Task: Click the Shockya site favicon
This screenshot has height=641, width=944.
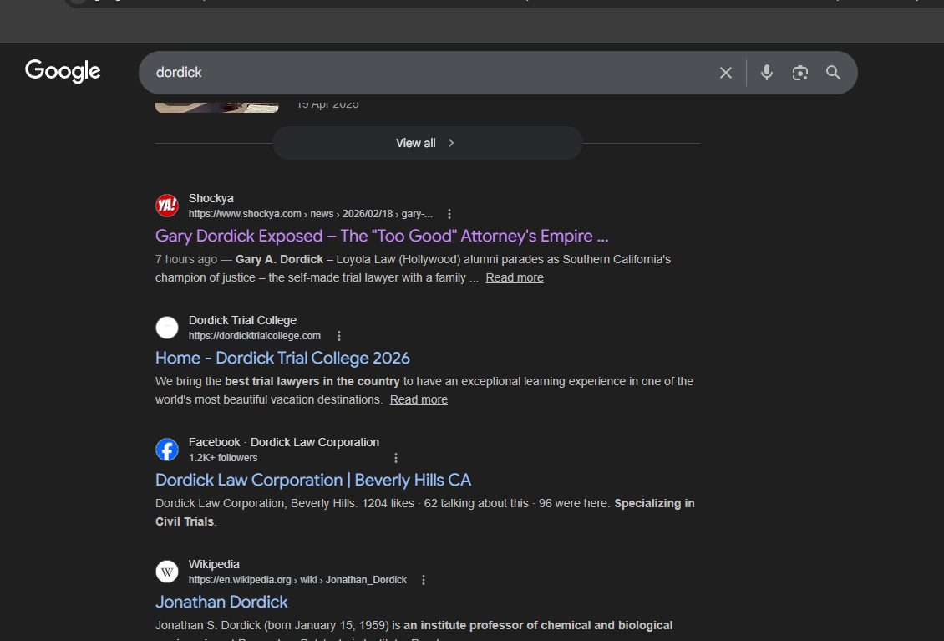Action: tap(167, 206)
